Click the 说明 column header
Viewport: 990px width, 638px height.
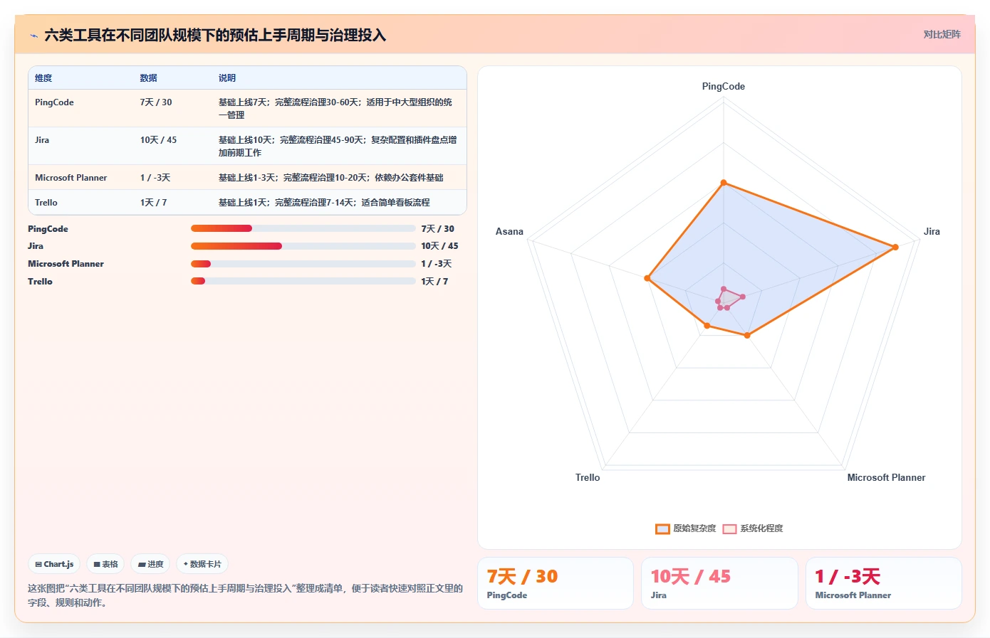(226, 78)
